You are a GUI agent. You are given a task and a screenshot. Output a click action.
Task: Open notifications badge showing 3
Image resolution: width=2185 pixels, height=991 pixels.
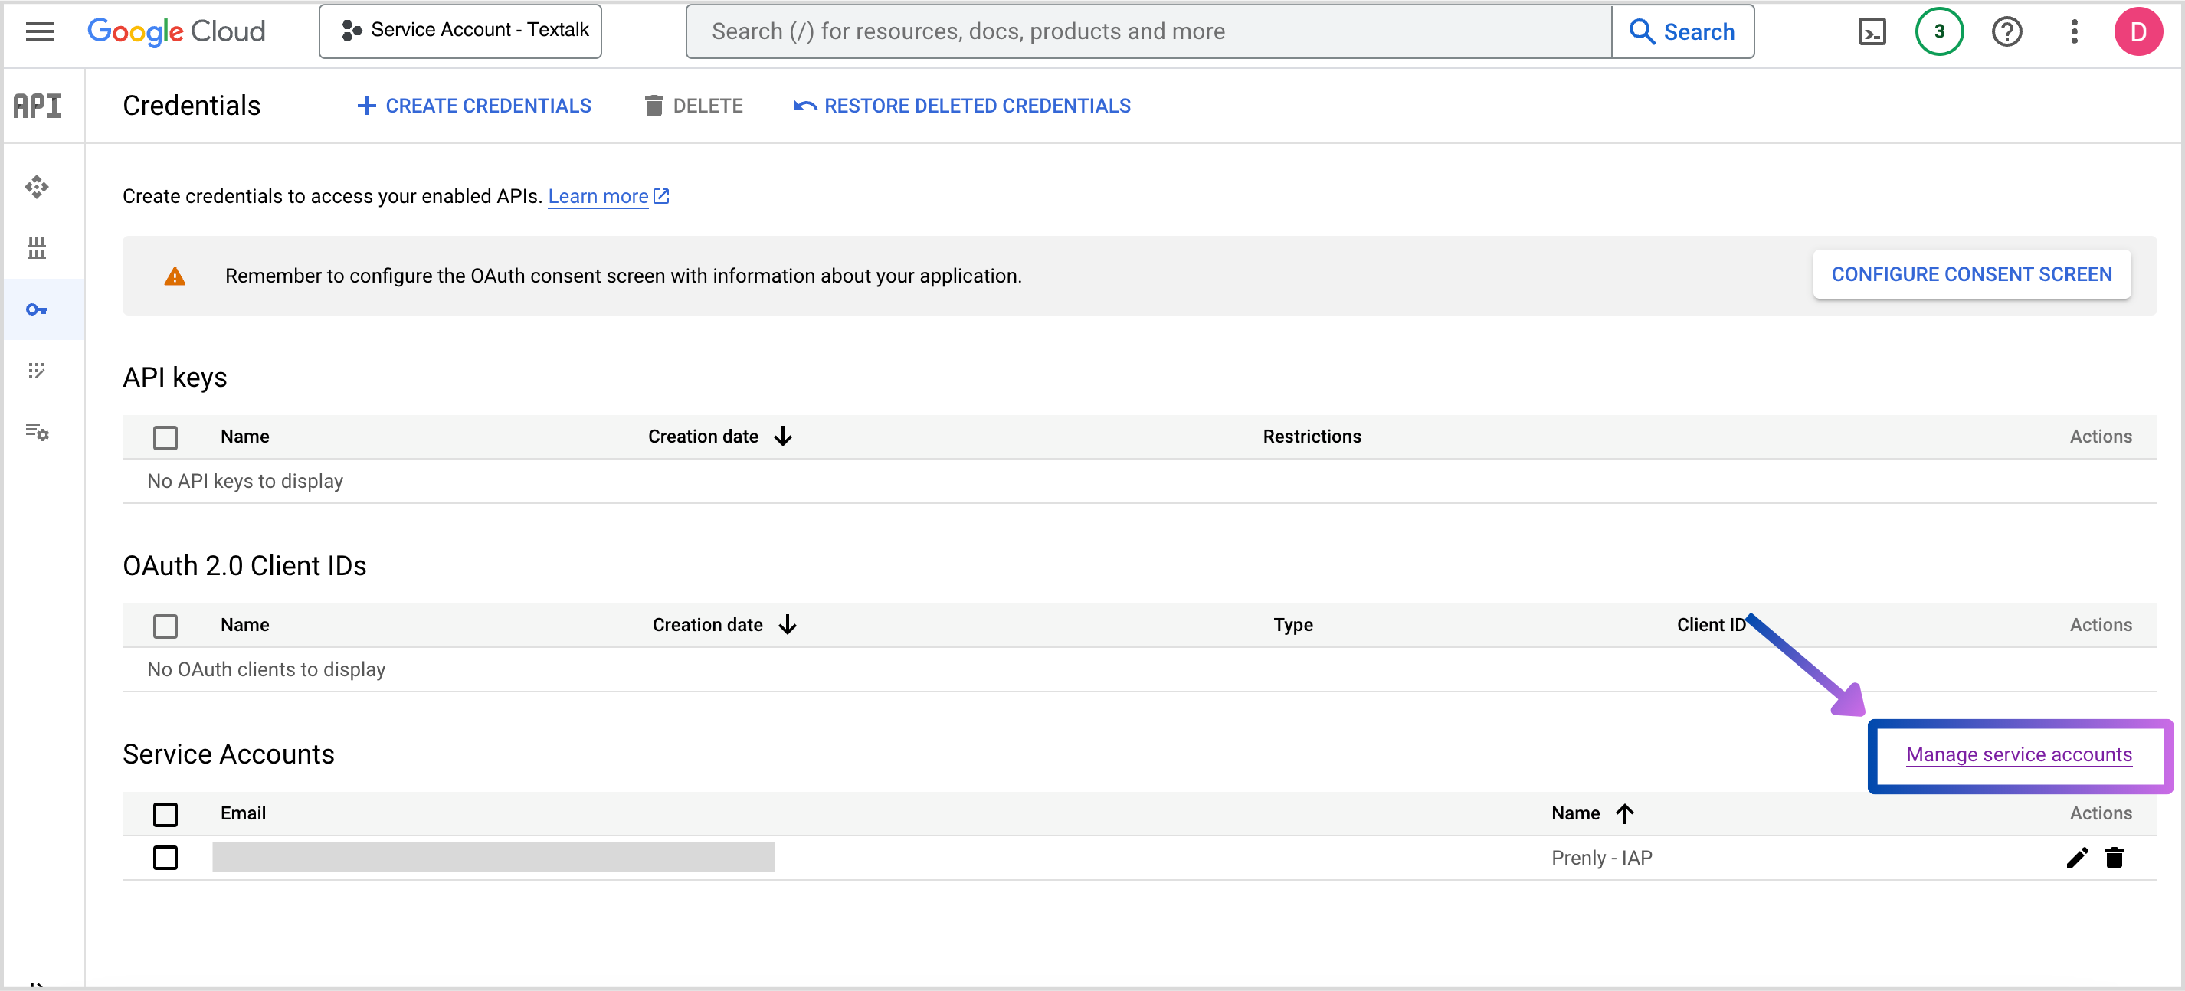1938,31
